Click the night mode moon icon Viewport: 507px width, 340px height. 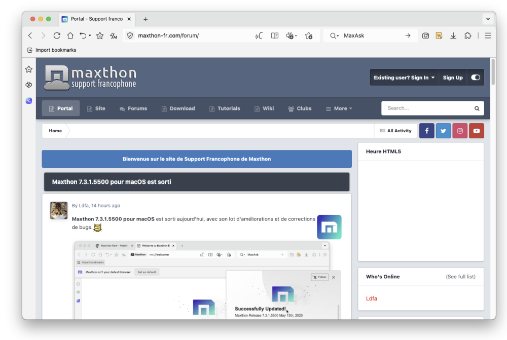click(259, 35)
